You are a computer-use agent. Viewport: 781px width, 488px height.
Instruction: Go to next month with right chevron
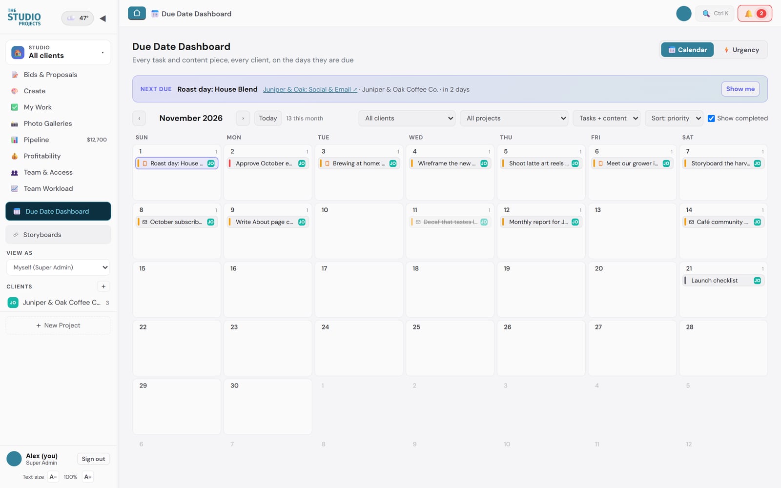click(x=243, y=118)
